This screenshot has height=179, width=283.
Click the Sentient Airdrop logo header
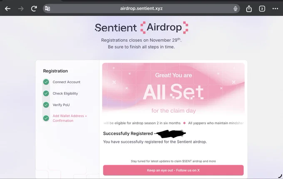click(x=141, y=27)
